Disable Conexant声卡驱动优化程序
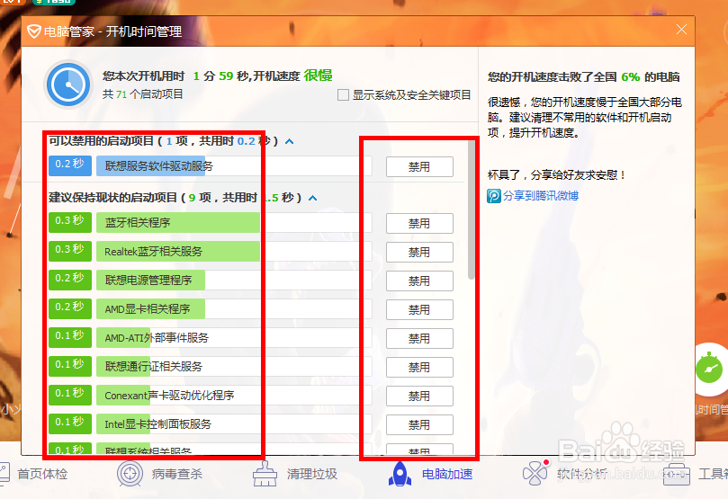 click(x=419, y=396)
